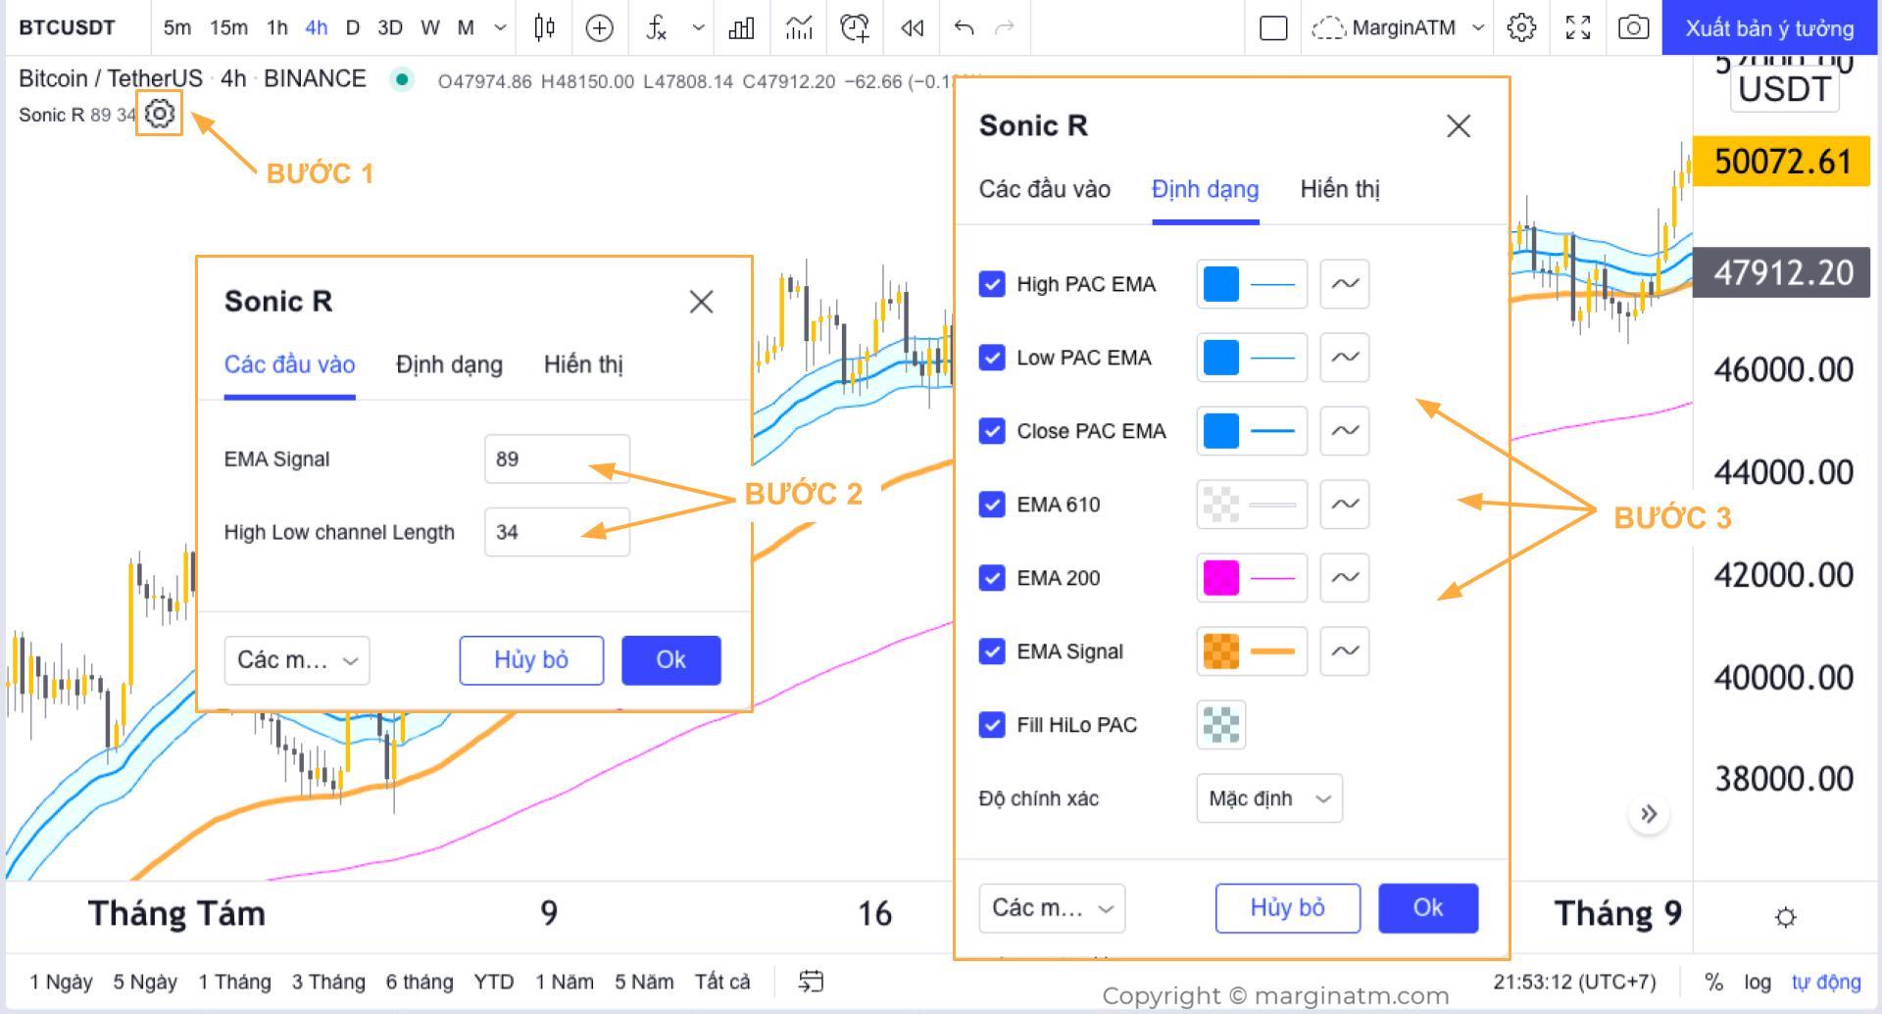Click the BTCUSDT symbol search
Screen dimensions: 1882x1014
tap(68, 27)
